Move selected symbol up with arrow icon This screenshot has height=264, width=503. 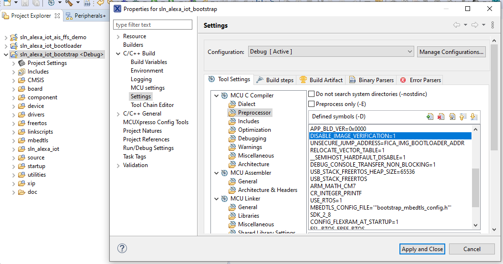[462, 116]
